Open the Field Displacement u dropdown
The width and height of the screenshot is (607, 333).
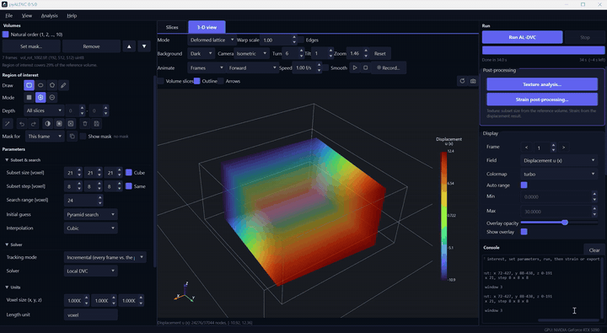click(x=559, y=160)
